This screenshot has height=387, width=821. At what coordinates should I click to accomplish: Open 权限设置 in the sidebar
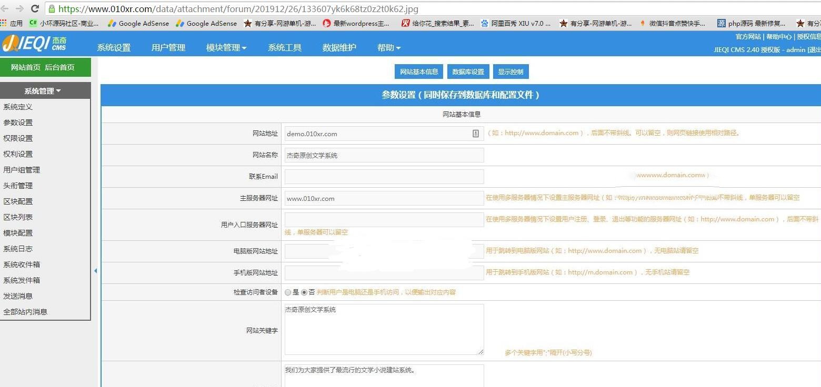click(18, 138)
